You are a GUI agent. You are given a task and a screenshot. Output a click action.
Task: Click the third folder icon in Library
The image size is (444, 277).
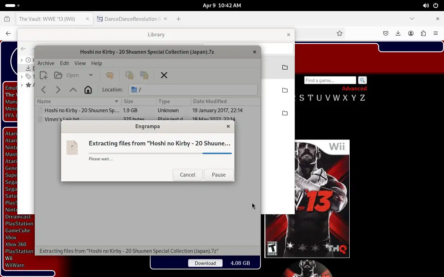click(285, 113)
